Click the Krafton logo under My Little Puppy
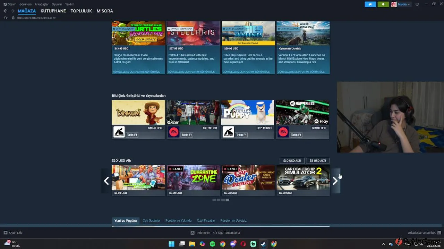This screenshot has width=444, height=249. [228, 132]
